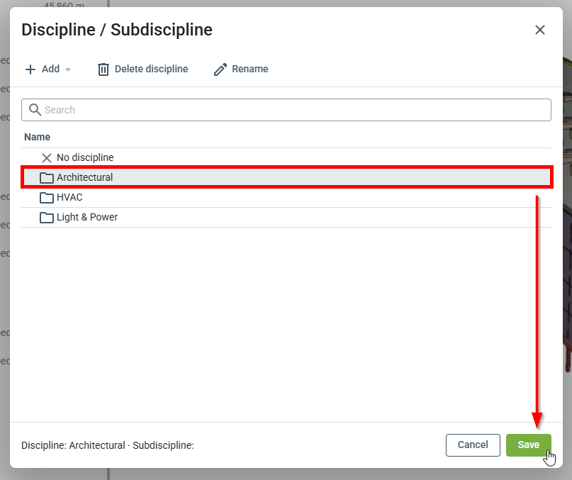The image size is (572, 480).
Task: Click the X icon beside No discipline
Action: point(47,157)
